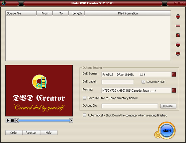Click the blue preview trim slider bar
The height and width of the screenshot is (143, 186).
44,120
